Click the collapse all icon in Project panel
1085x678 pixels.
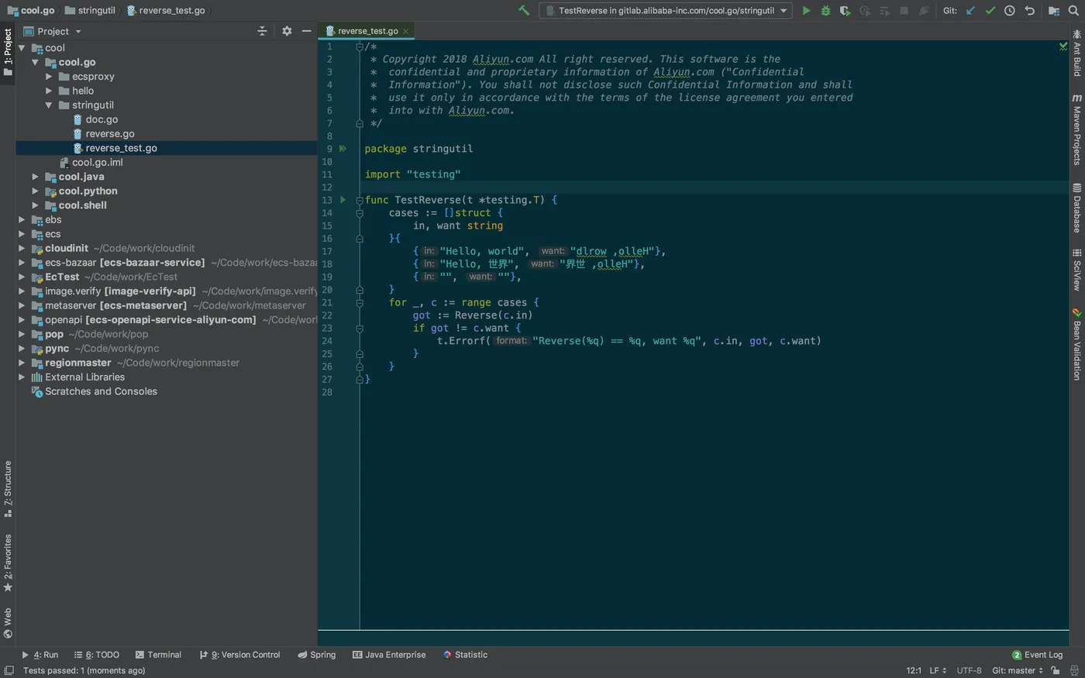point(262,31)
